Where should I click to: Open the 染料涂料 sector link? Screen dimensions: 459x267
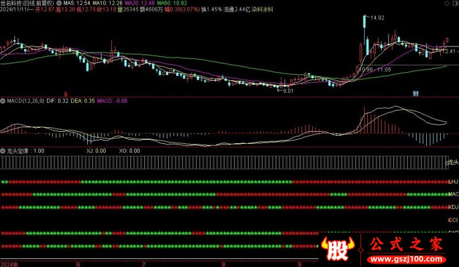[263, 10]
